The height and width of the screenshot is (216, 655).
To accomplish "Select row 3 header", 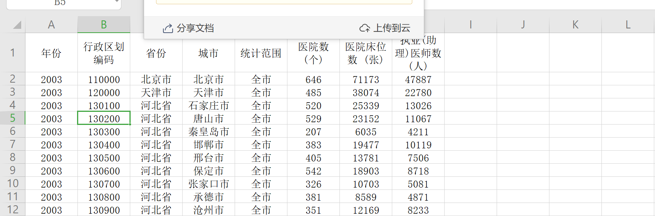I will (13, 92).
